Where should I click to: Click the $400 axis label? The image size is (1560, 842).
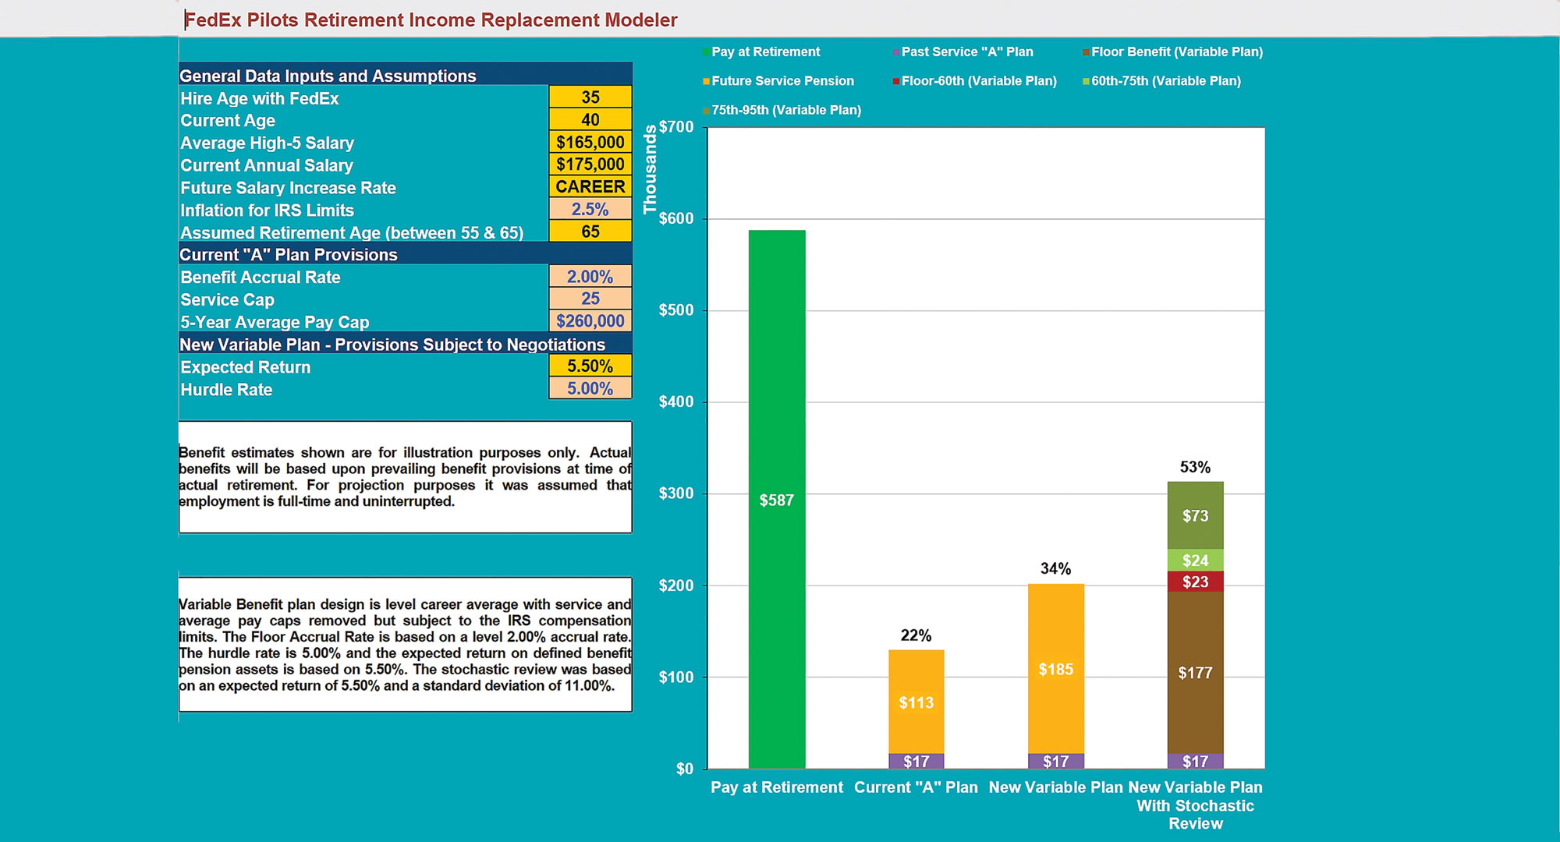click(676, 402)
